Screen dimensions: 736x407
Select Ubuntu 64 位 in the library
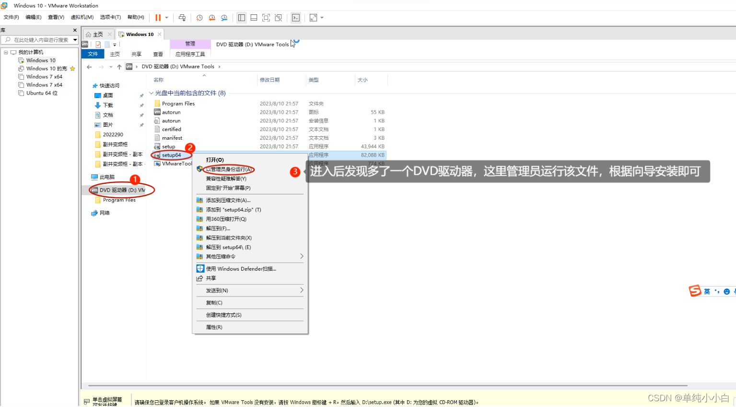pyautogui.click(x=42, y=93)
